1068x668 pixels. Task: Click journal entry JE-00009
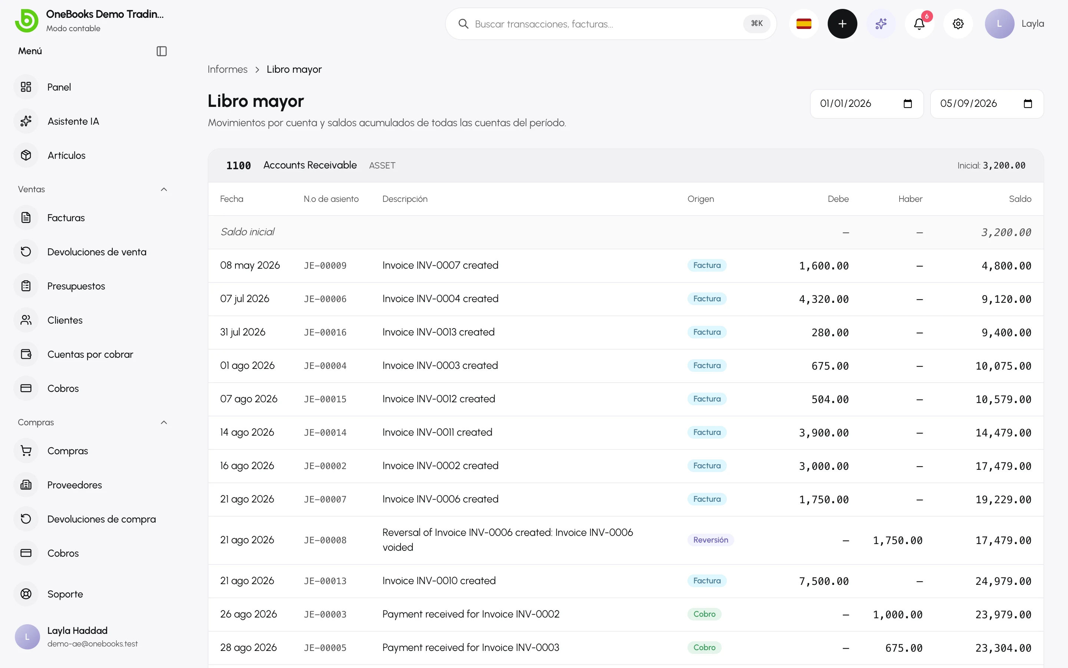click(x=325, y=265)
